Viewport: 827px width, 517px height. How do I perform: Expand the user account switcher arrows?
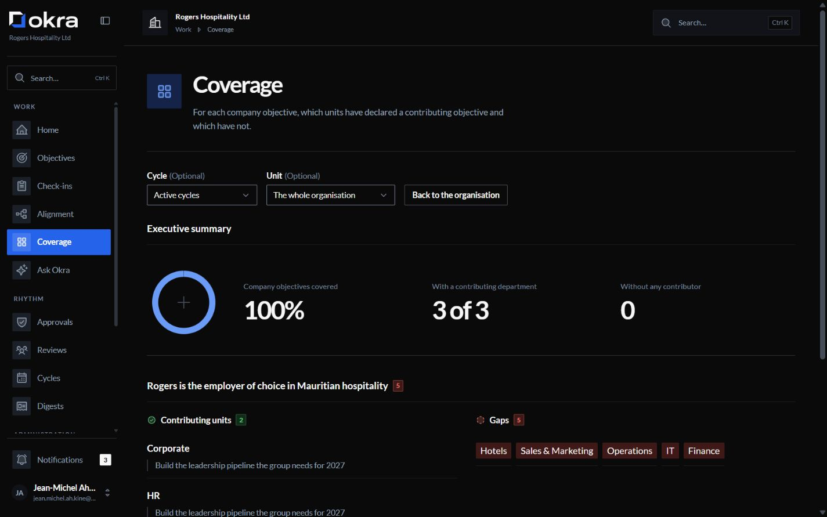107,493
